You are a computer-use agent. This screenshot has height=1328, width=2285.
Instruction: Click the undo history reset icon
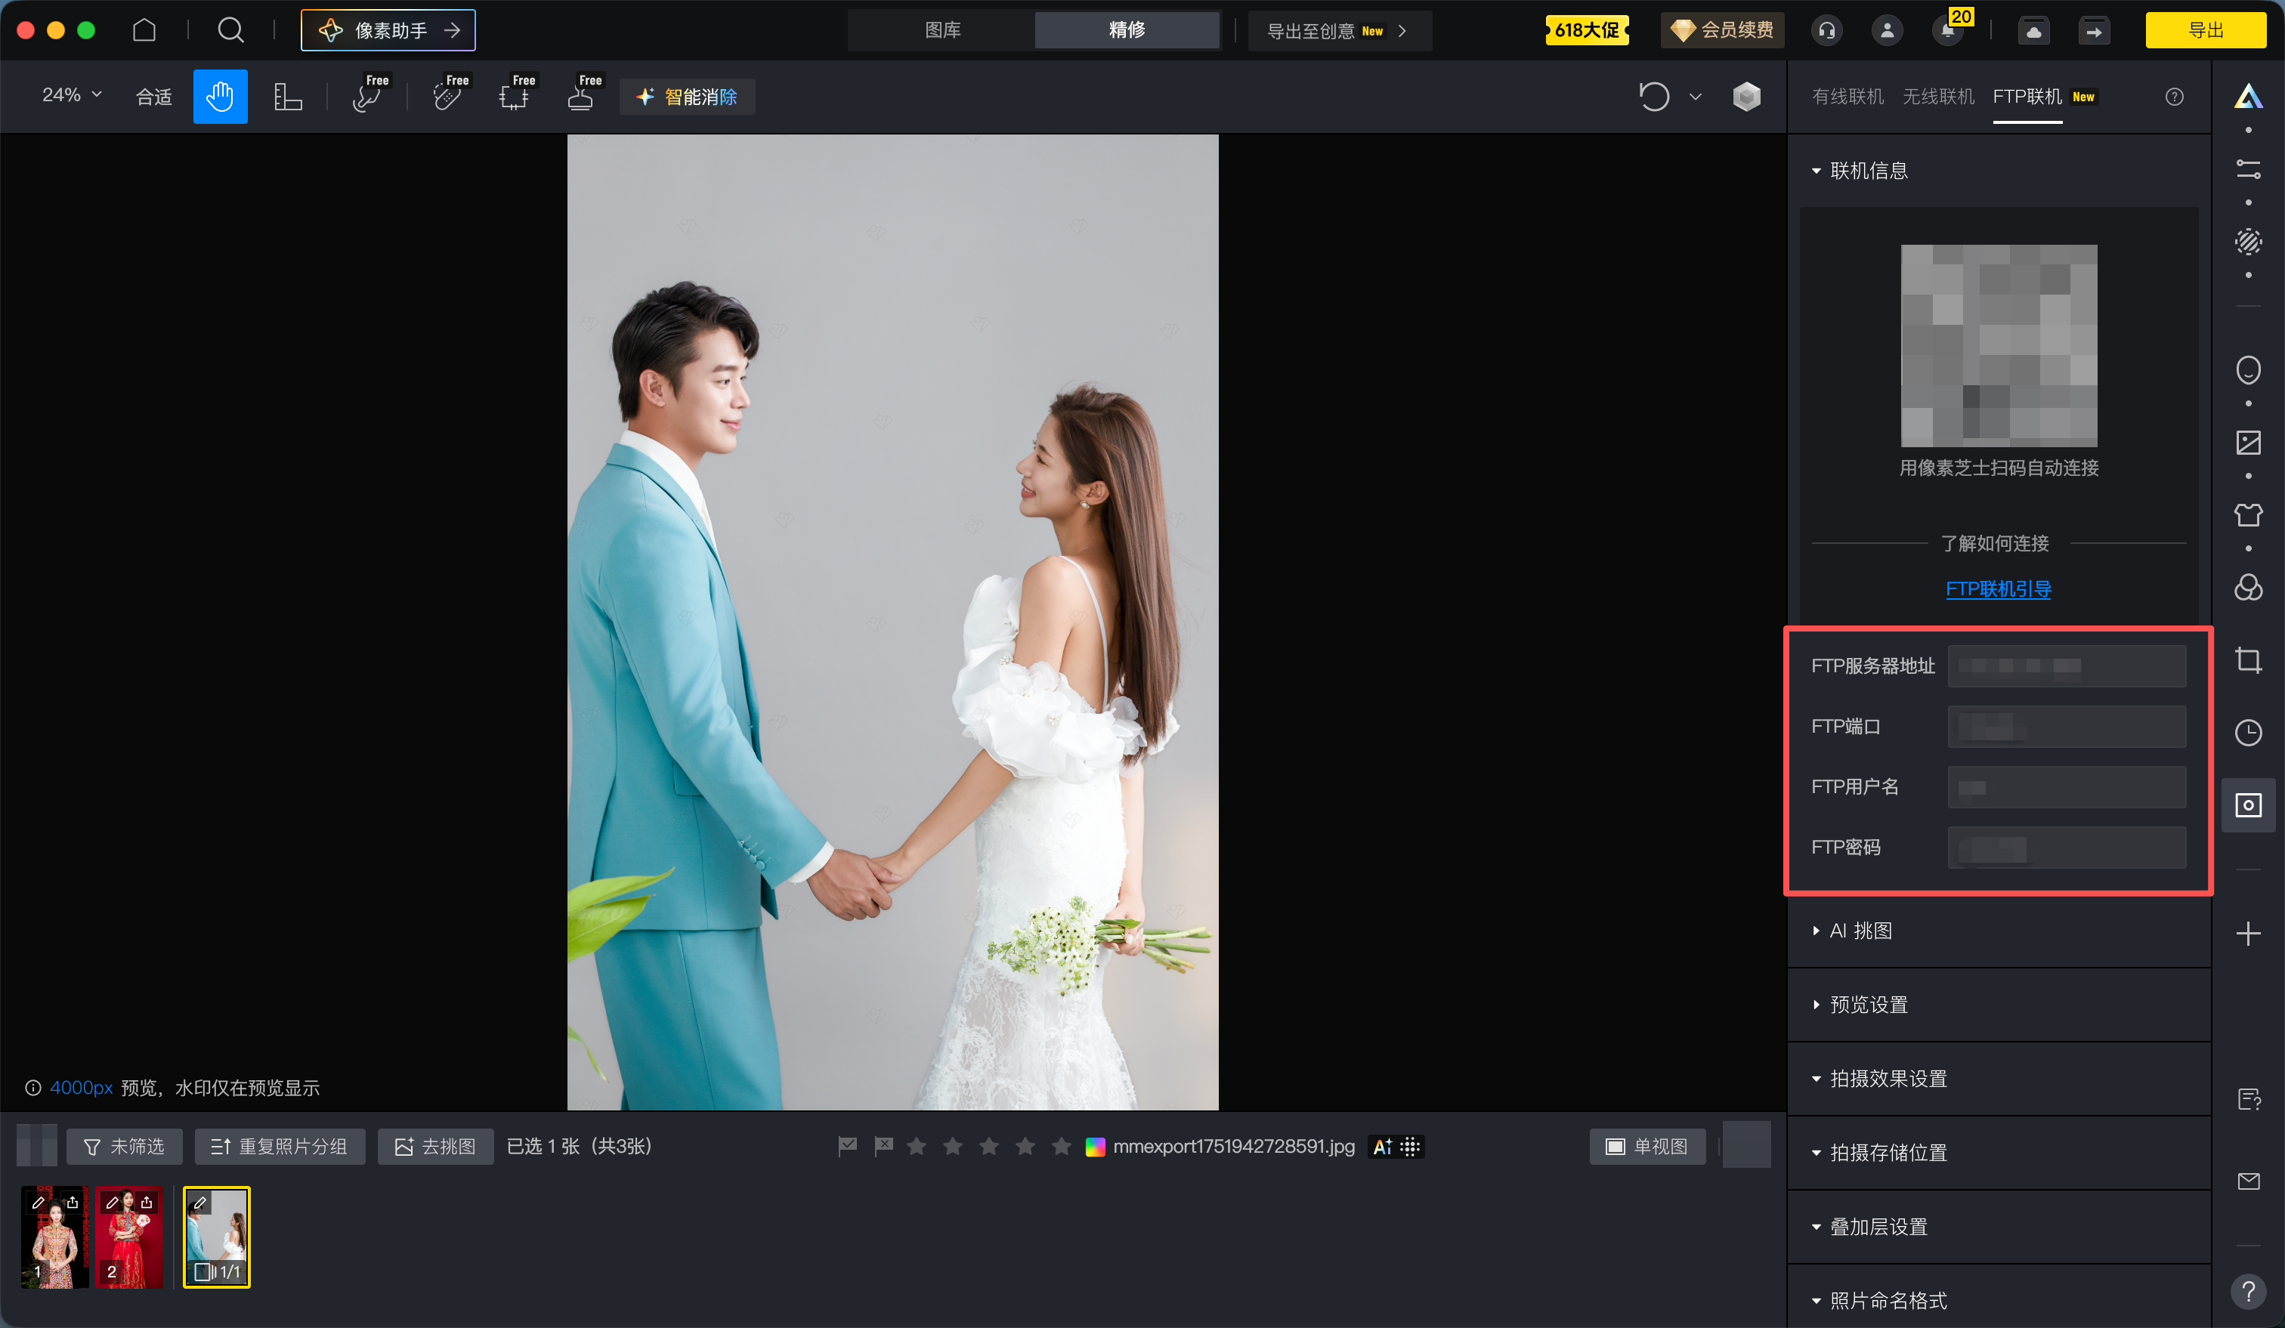coord(1654,96)
